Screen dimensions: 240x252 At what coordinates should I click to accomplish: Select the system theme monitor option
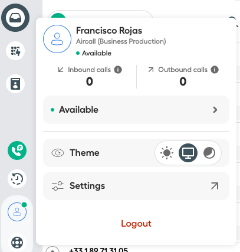(188, 153)
